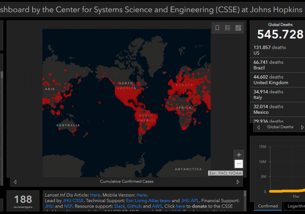Open the Financial Support JHU link
Screen dimensions: 305x214
[x=49, y=206]
